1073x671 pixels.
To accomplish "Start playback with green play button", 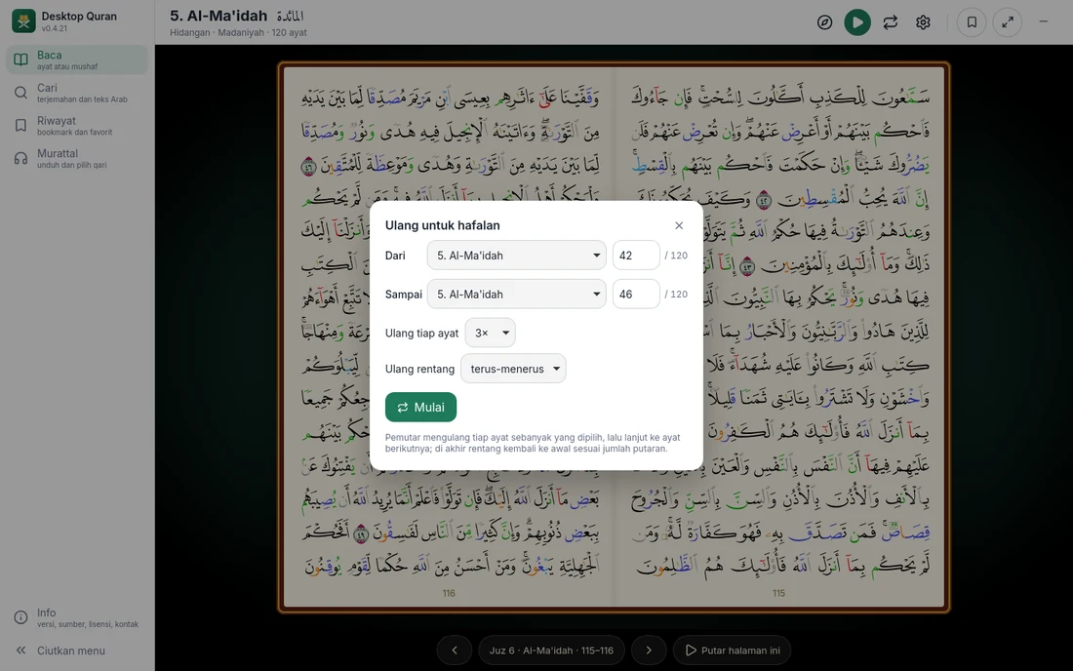I will tap(857, 21).
